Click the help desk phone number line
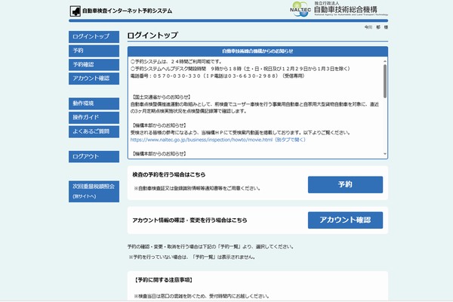Screen dimensions: 453x302 point(217,76)
